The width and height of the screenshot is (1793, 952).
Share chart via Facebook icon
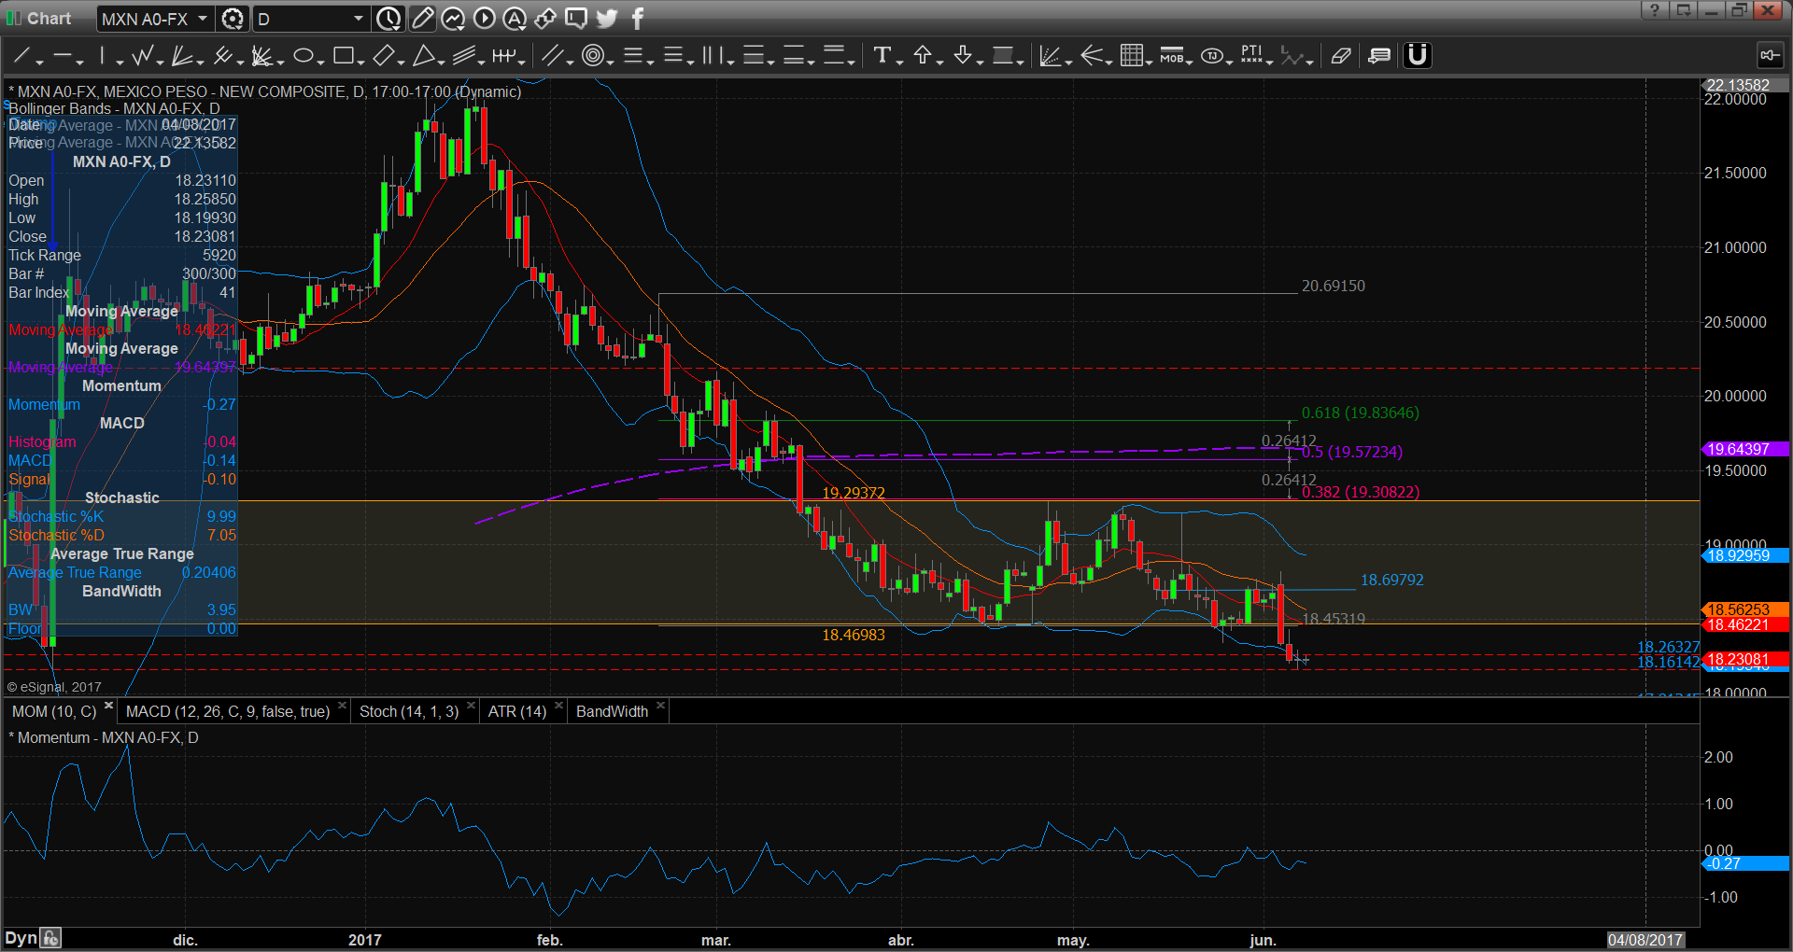(638, 19)
